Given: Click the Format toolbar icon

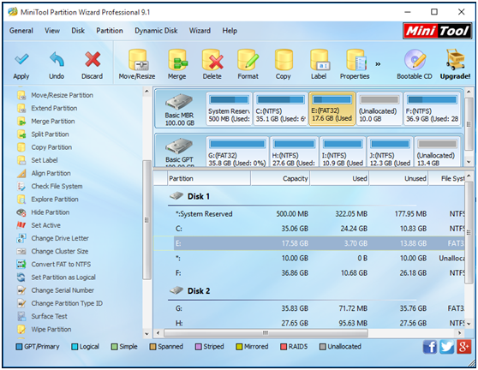Looking at the screenshot, I should (248, 60).
